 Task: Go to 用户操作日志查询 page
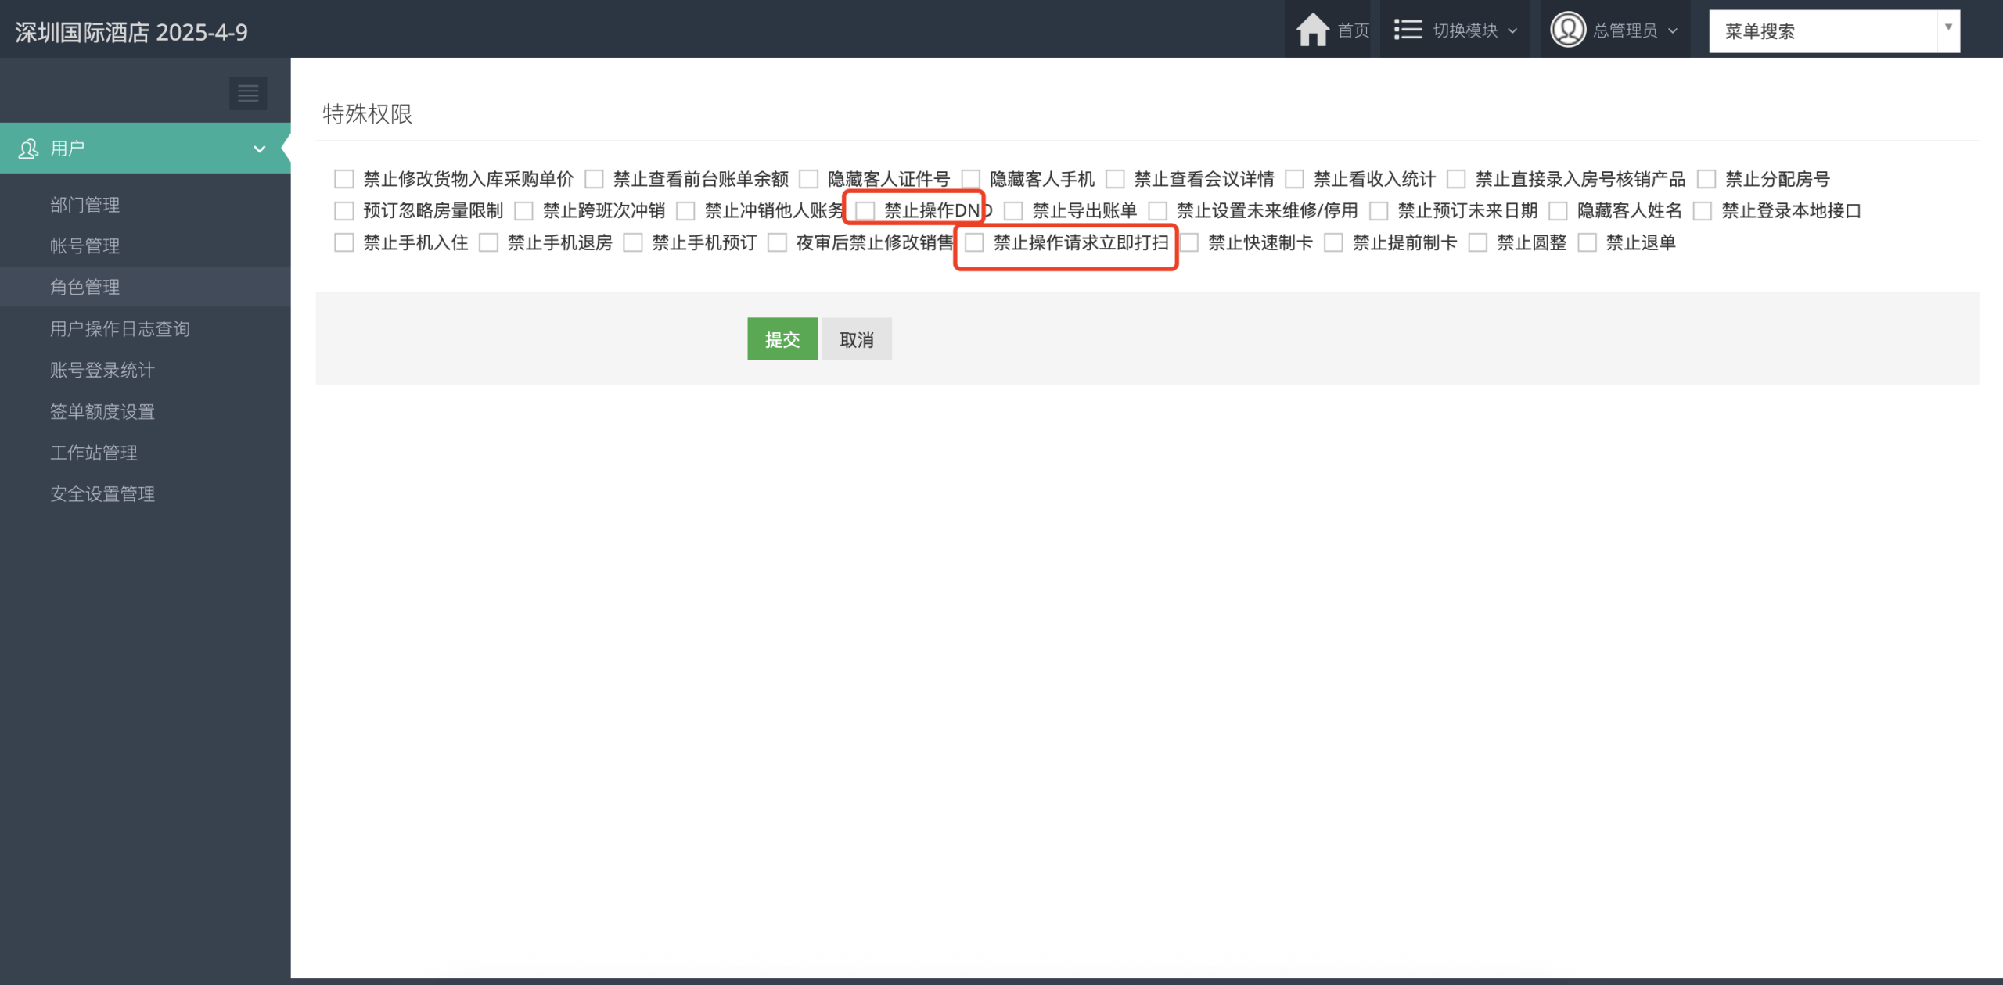pyautogui.click(x=120, y=329)
